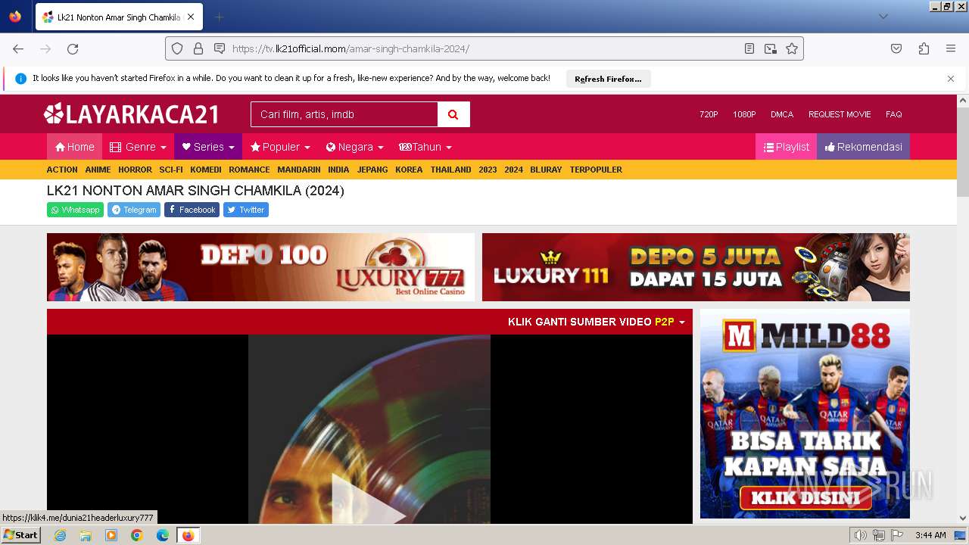Image resolution: width=969 pixels, height=545 pixels.
Task: Expand the Populer dropdown menu
Action: [x=280, y=147]
